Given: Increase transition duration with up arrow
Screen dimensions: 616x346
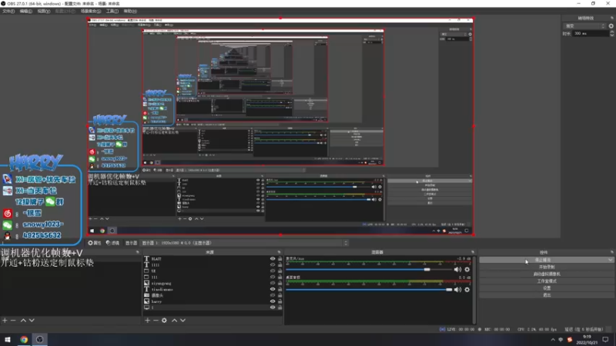Looking at the screenshot, I should (x=611, y=32).
